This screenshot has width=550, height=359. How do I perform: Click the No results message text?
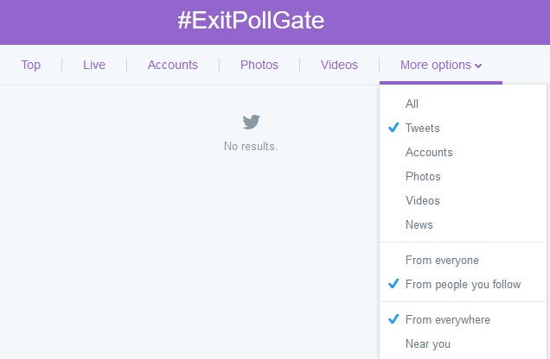click(251, 147)
